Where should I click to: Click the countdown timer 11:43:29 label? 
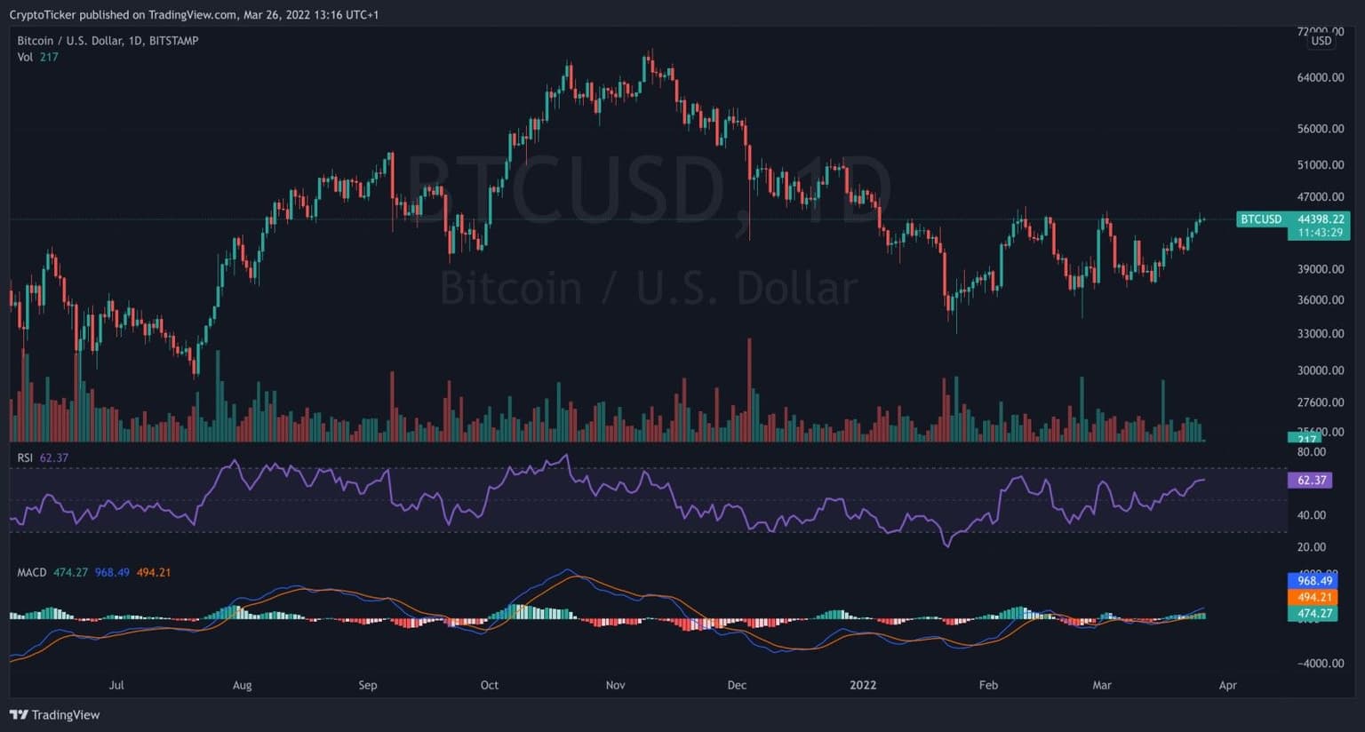pyautogui.click(x=1320, y=233)
